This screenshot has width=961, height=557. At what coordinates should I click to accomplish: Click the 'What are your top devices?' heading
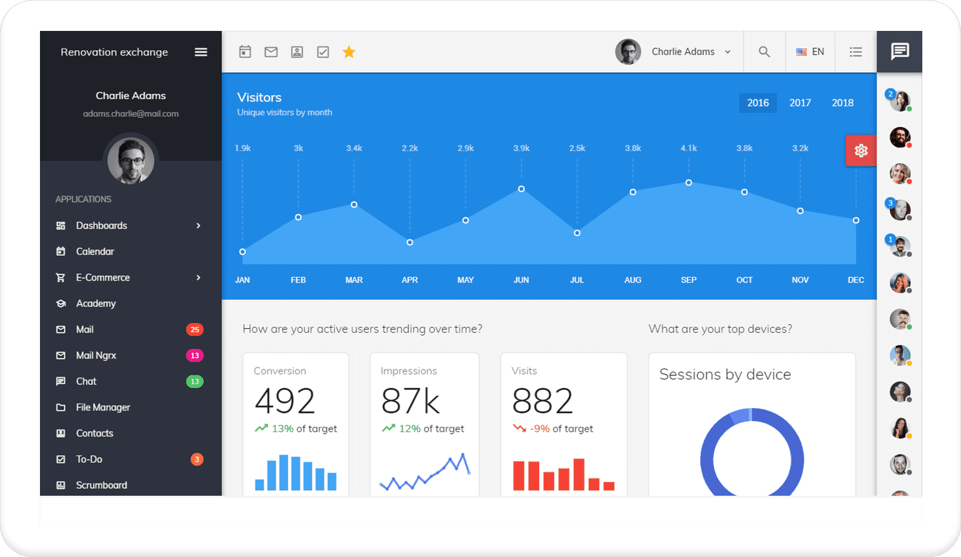720,329
